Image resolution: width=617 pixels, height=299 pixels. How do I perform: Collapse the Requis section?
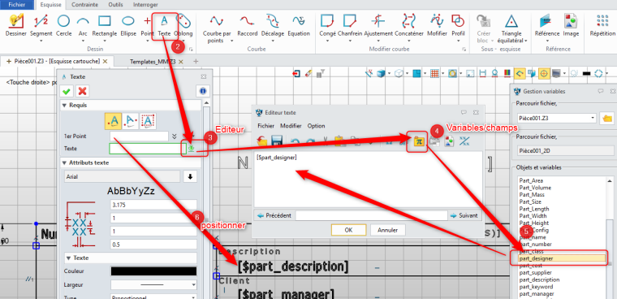[64, 105]
